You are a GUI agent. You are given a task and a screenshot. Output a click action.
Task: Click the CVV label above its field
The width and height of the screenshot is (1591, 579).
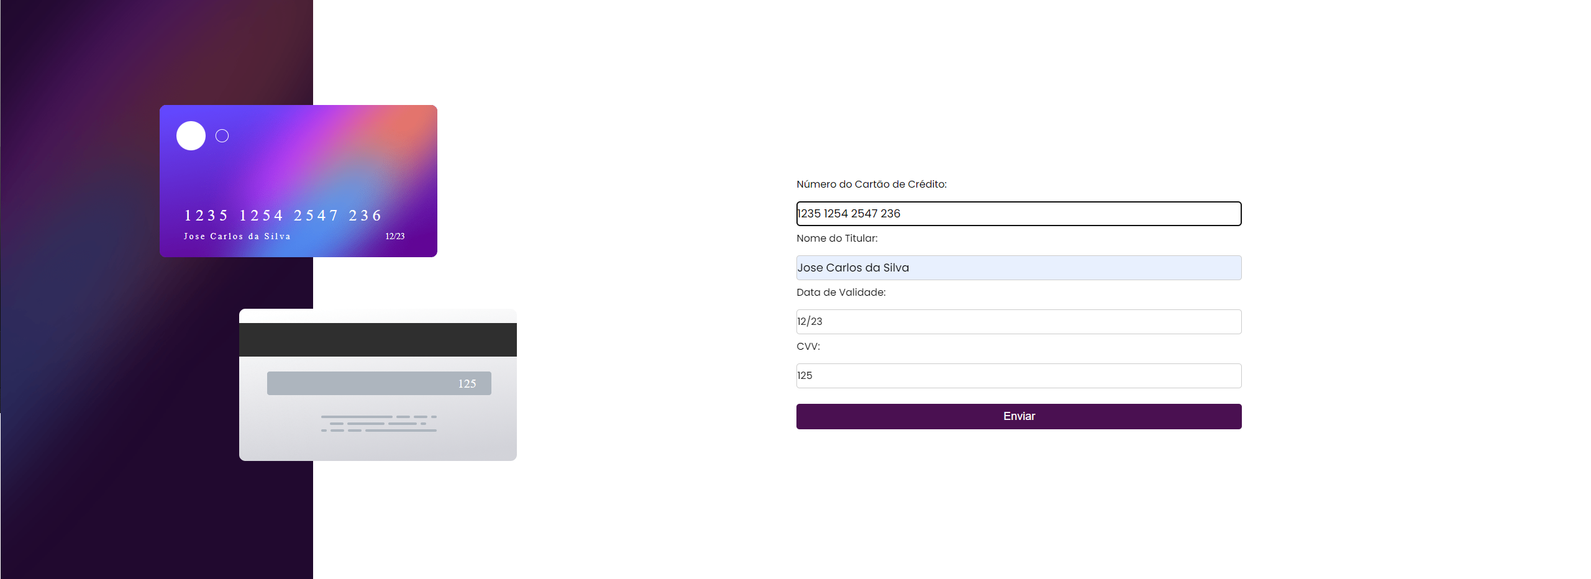coord(808,346)
